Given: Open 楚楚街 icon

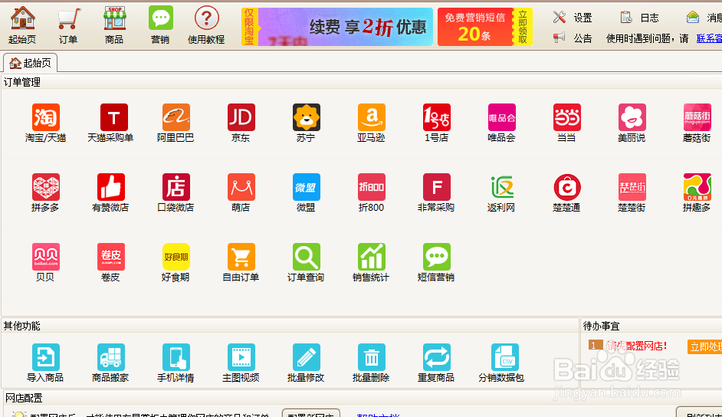Looking at the screenshot, I should click(632, 193).
